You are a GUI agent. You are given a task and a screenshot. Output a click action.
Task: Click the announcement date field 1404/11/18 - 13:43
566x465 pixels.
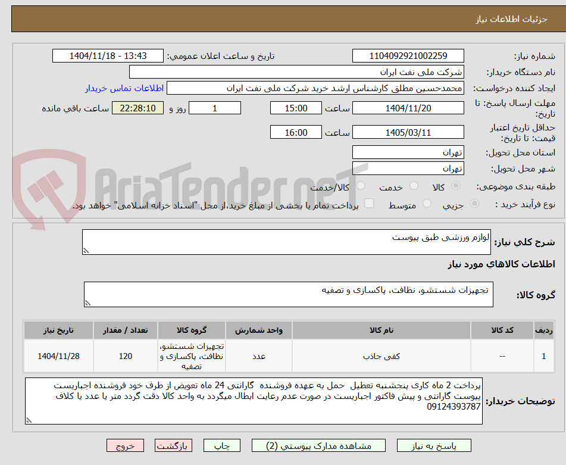coord(108,56)
